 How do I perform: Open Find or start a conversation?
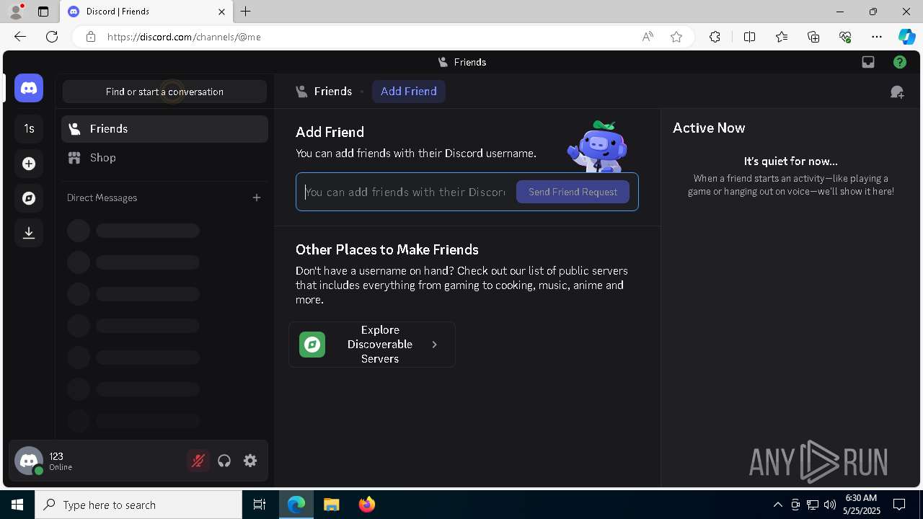point(164,92)
